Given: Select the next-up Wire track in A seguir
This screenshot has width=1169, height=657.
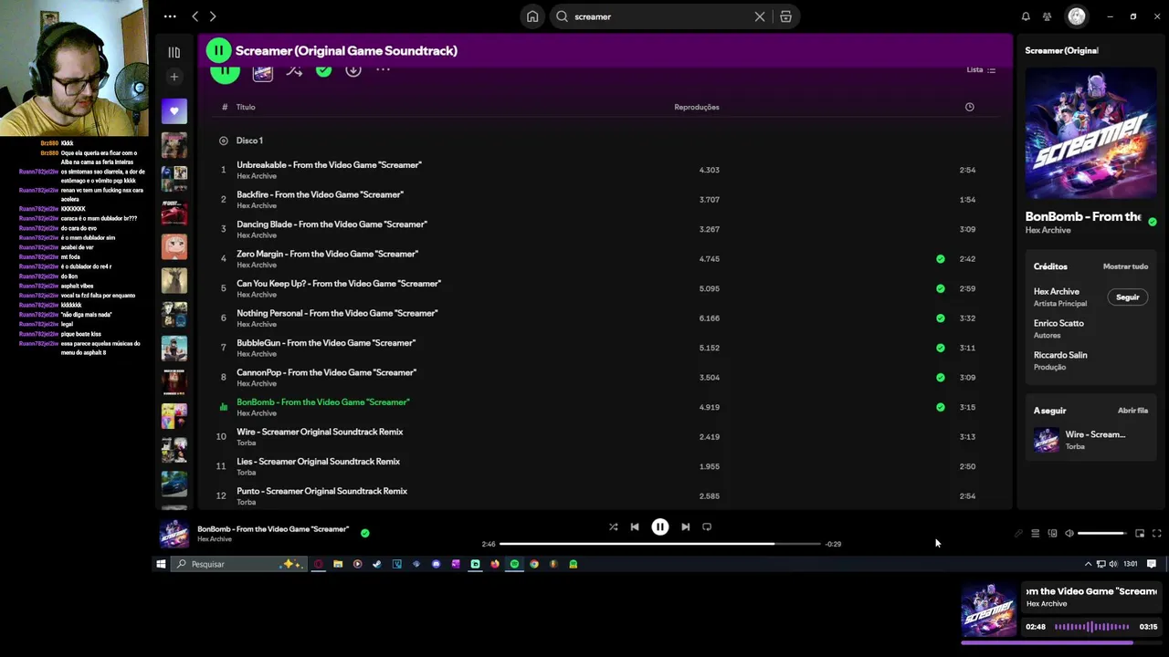Looking at the screenshot, I should coord(1090,440).
